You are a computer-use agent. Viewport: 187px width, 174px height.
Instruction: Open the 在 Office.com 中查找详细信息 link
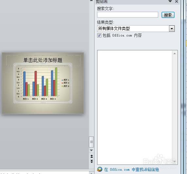pos(131,169)
